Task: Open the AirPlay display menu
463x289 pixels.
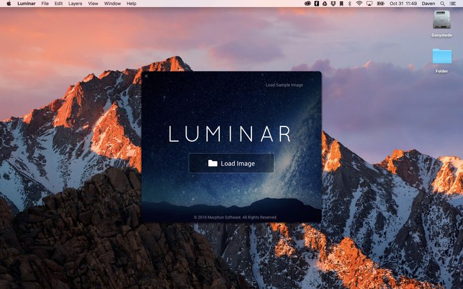Action: click(x=369, y=4)
